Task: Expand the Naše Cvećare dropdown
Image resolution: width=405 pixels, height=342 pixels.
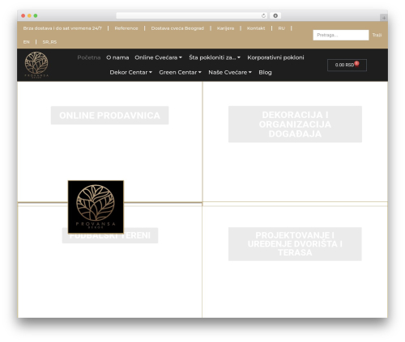Action: 230,72
